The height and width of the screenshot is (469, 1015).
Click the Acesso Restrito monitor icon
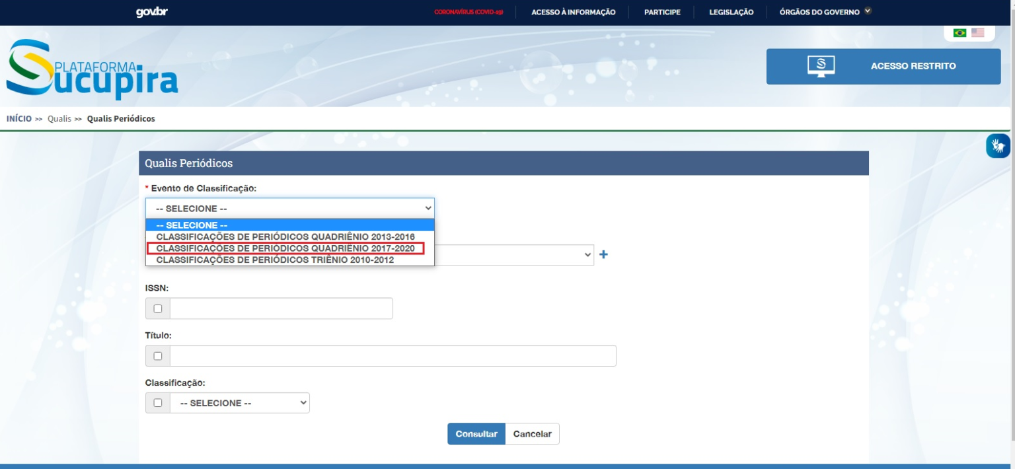tap(821, 66)
